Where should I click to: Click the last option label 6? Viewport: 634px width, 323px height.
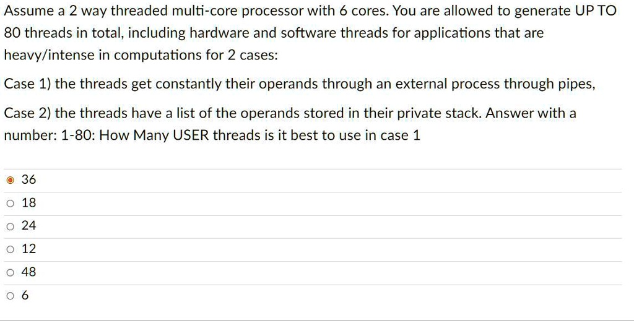pyautogui.click(x=25, y=295)
